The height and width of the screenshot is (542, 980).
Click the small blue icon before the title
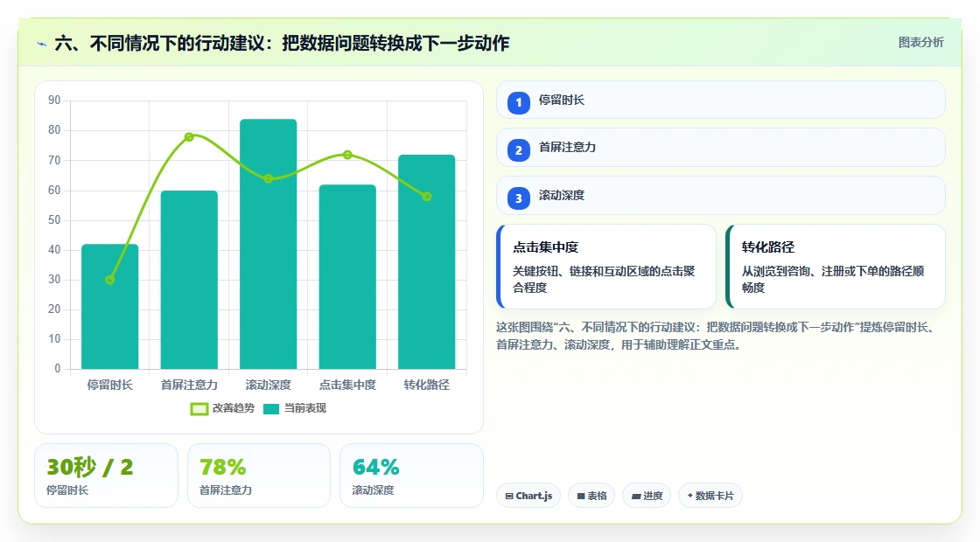42,44
